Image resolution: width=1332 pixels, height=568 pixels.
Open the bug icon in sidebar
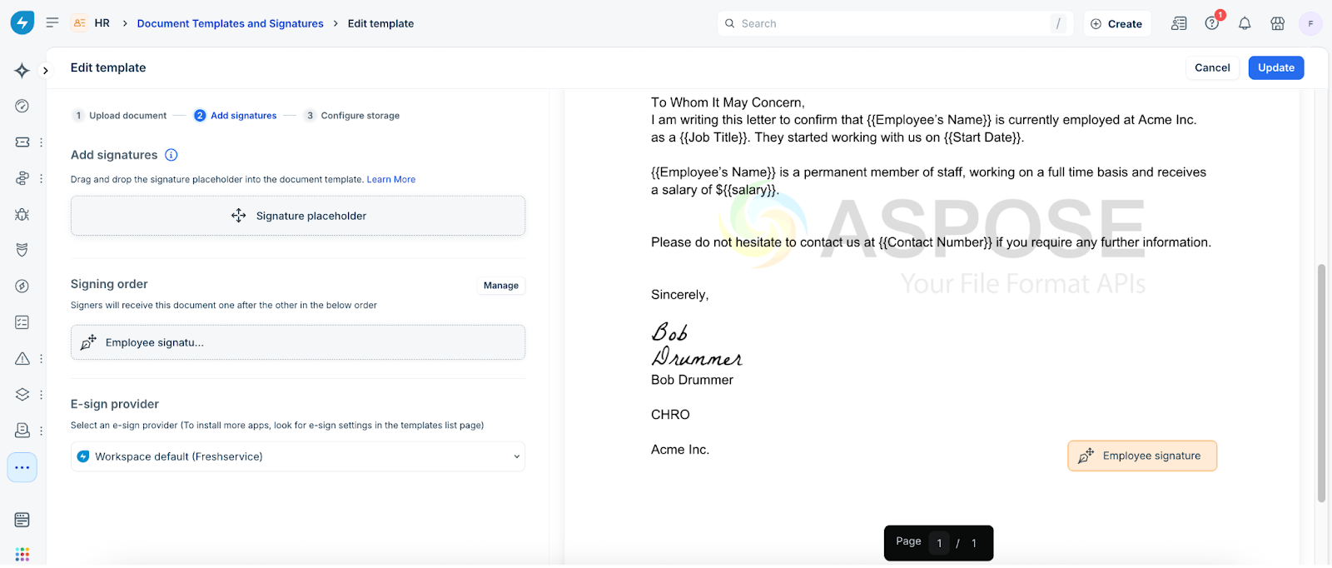pyautogui.click(x=22, y=214)
